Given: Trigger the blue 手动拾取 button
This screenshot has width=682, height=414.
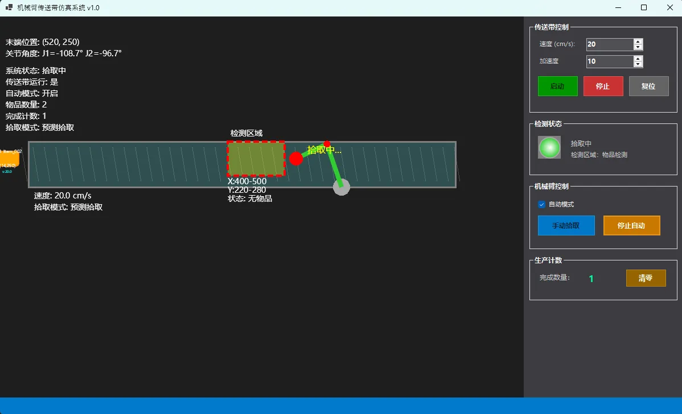Looking at the screenshot, I should [x=566, y=225].
